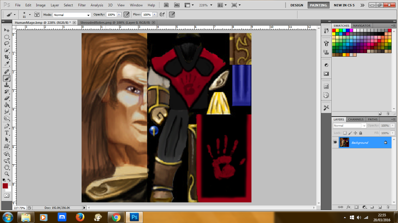The height and width of the screenshot is (223, 398).
Task: Select the Pen tool
Action: [x=7, y=126]
